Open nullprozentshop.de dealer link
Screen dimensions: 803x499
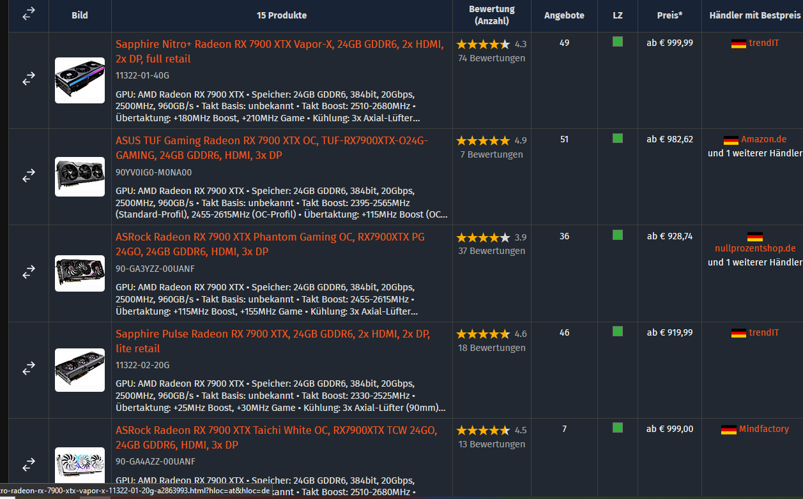(755, 248)
